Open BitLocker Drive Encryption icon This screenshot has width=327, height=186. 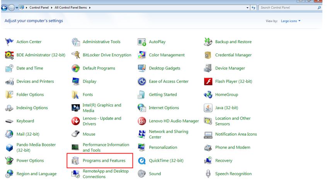(75, 55)
